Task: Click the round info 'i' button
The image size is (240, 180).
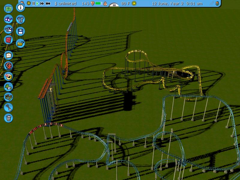Action: point(20,7)
